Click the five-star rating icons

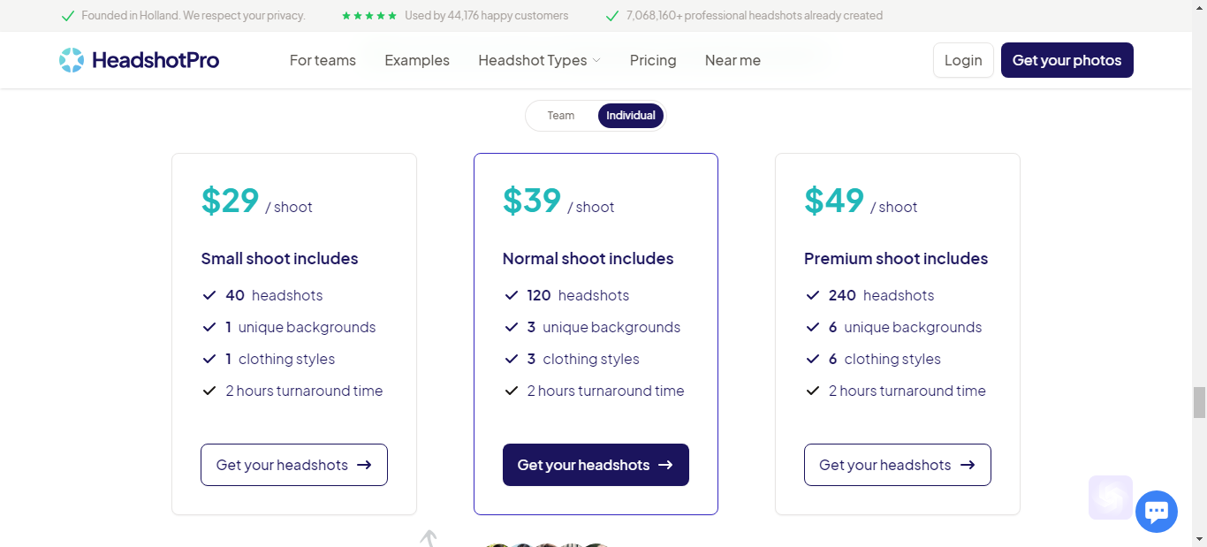pos(369,16)
